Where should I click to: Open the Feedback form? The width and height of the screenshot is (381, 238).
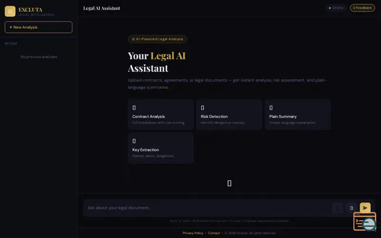362,8
